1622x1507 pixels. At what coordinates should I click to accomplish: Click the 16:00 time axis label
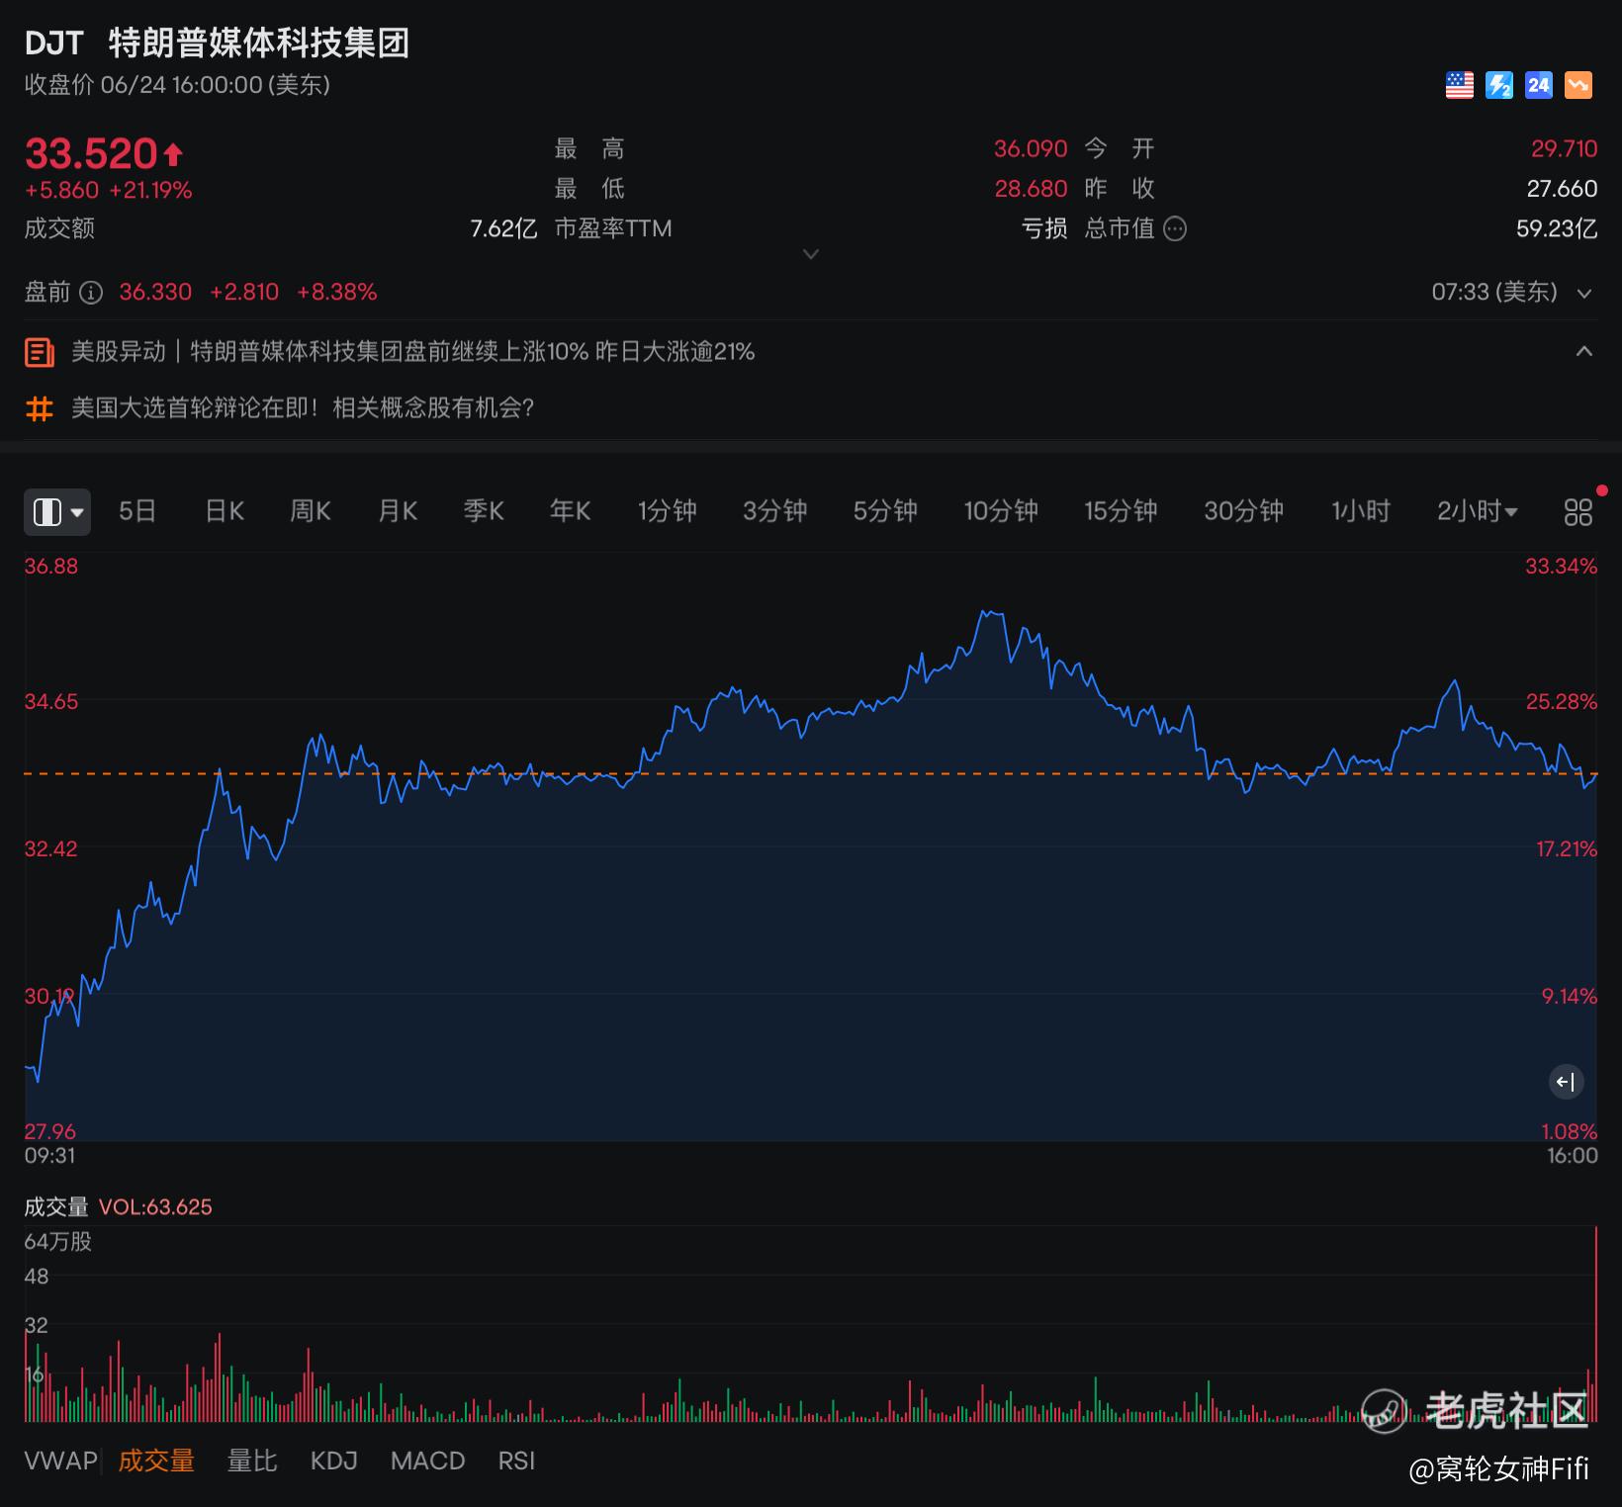(1573, 1156)
